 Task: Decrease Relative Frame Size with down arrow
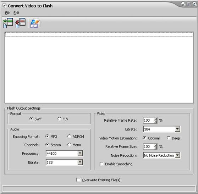pos(155,148)
